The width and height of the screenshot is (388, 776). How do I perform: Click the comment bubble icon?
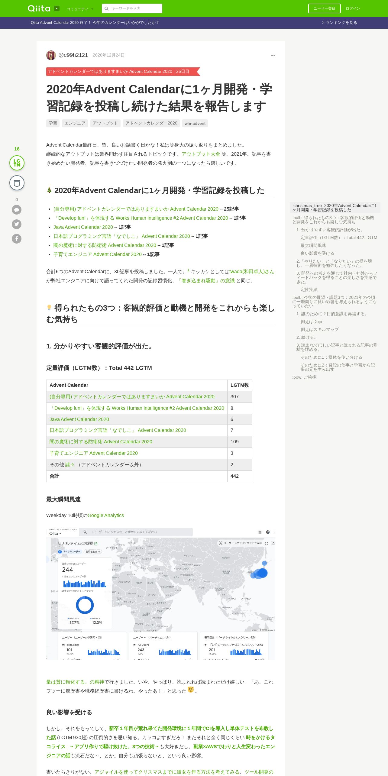pos(17,210)
